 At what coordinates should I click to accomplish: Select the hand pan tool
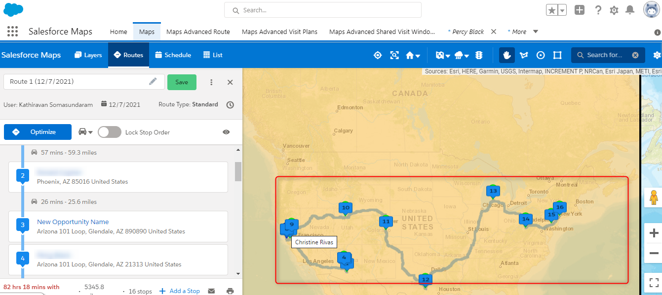(x=506, y=55)
